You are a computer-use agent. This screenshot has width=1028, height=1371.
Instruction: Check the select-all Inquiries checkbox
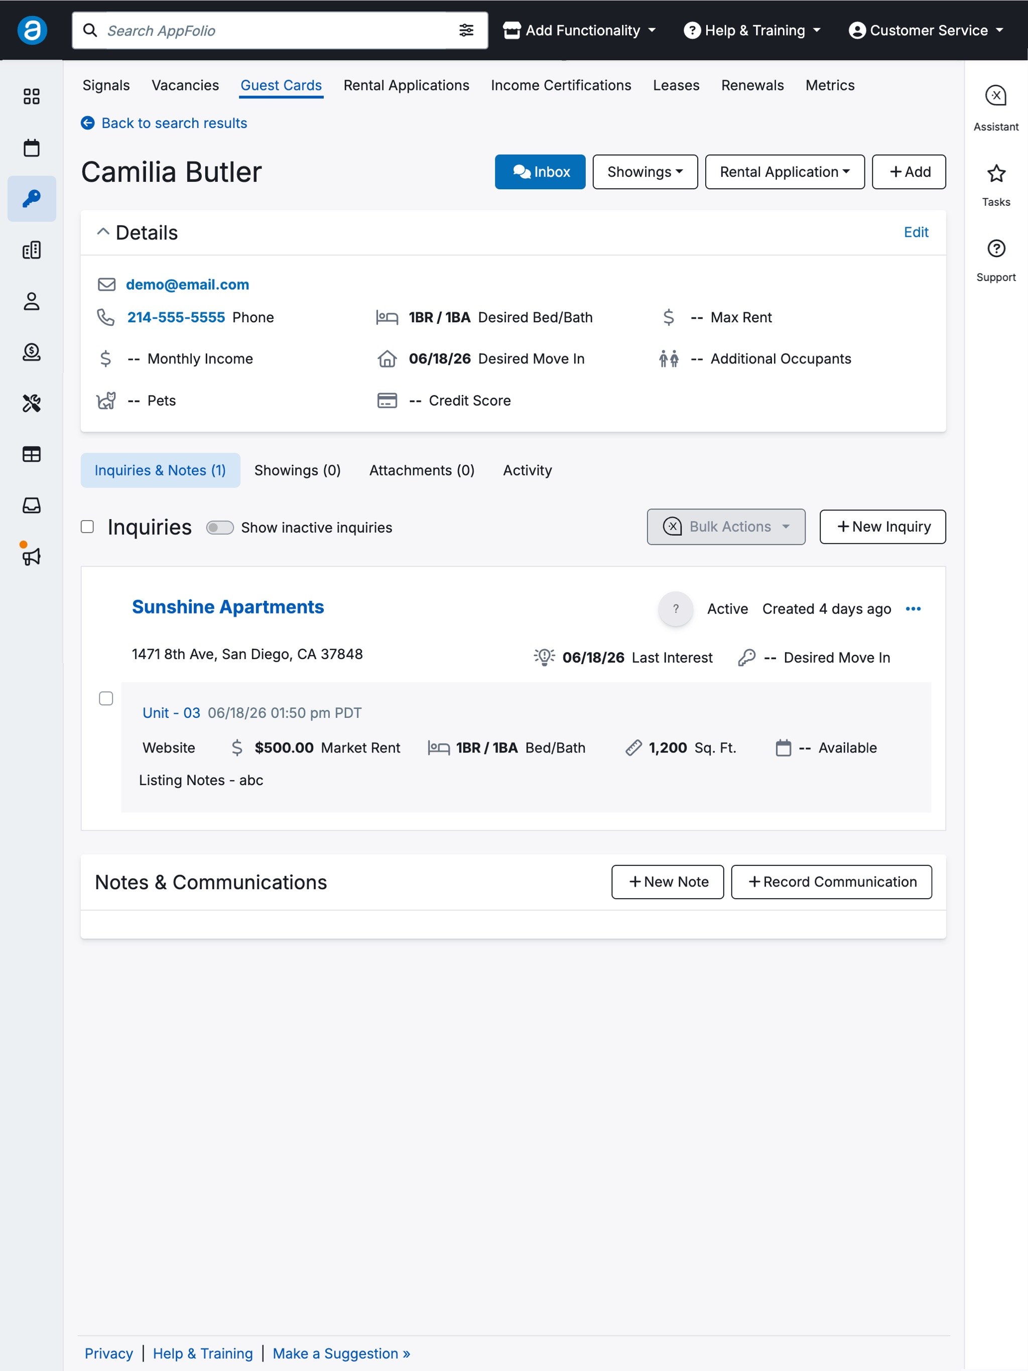click(x=87, y=527)
